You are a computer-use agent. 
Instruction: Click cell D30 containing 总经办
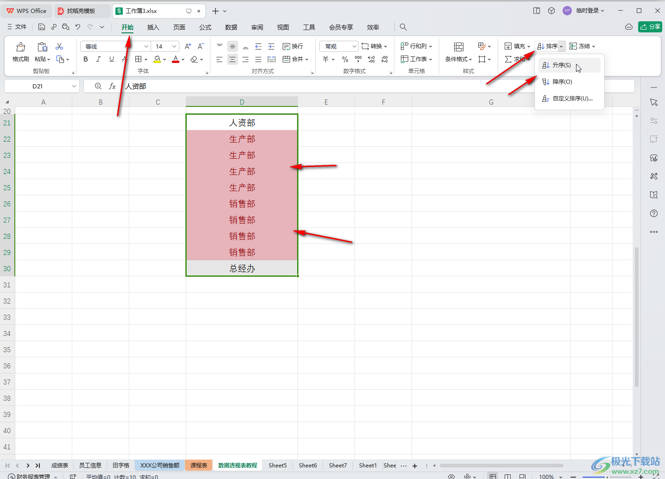pos(242,268)
